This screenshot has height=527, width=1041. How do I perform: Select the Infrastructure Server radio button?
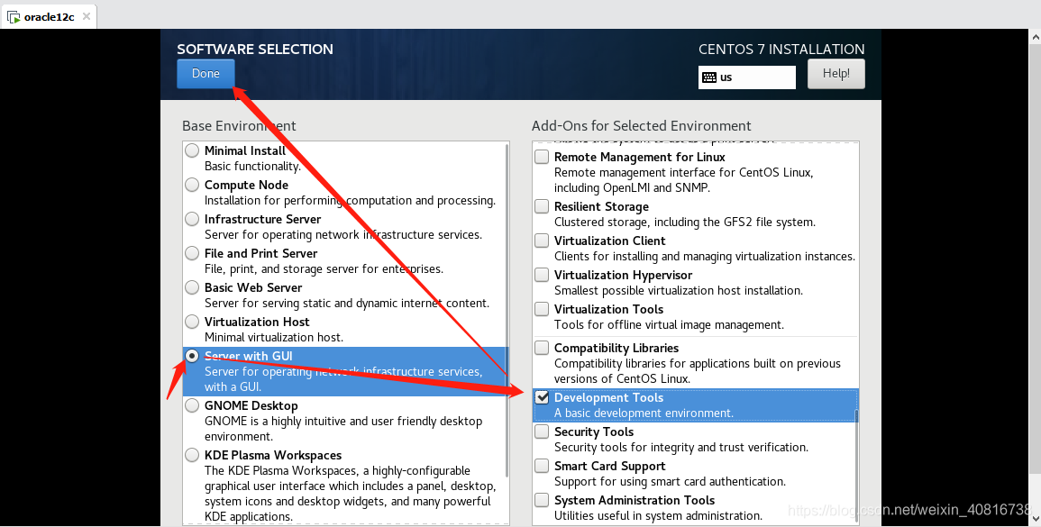coord(192,219)
